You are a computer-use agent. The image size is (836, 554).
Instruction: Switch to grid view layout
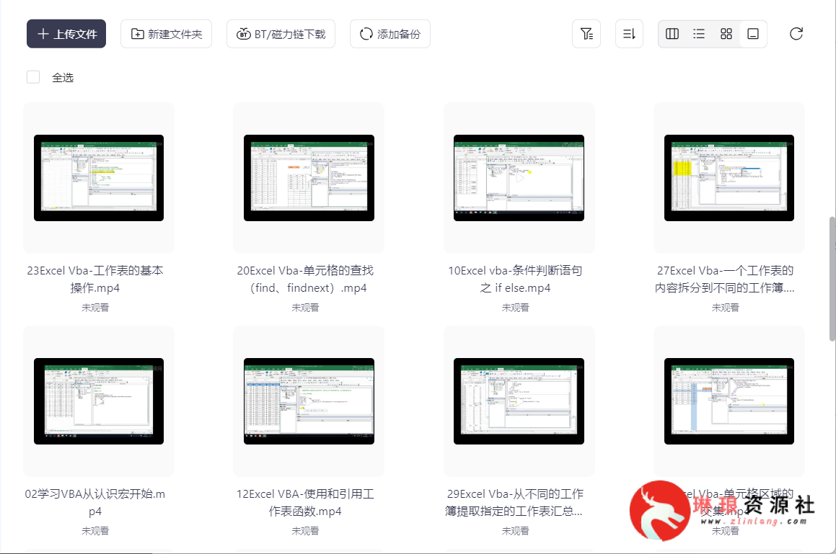726,34
